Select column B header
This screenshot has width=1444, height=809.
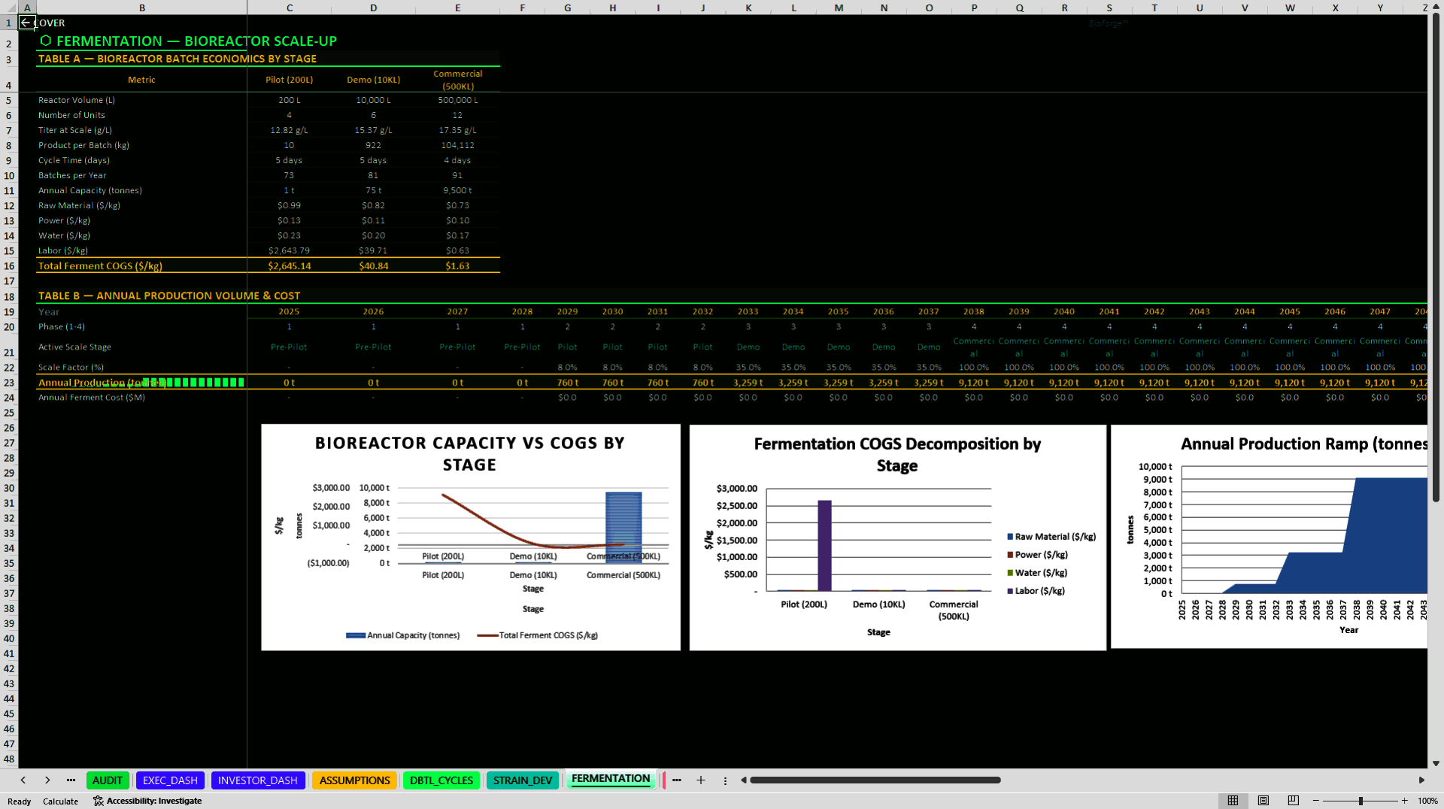point(142,8)
